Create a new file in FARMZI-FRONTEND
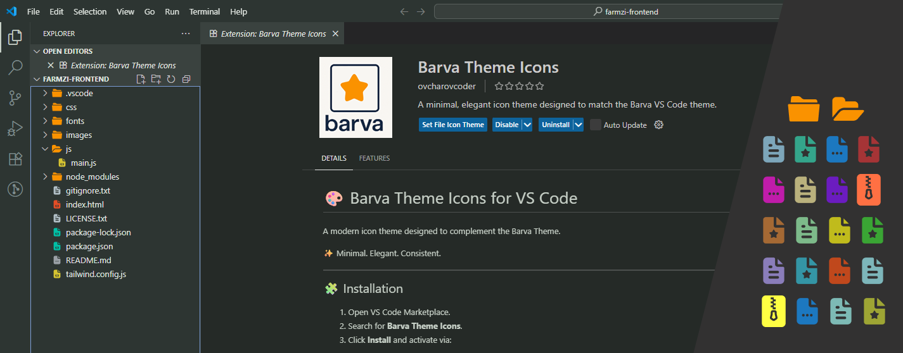This screenshot has height=353, width=903. click(x=141, y=79)
